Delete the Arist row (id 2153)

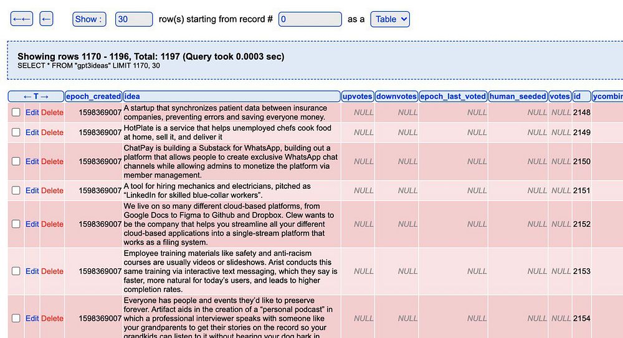pyautogui.click(x=52, y=271)
